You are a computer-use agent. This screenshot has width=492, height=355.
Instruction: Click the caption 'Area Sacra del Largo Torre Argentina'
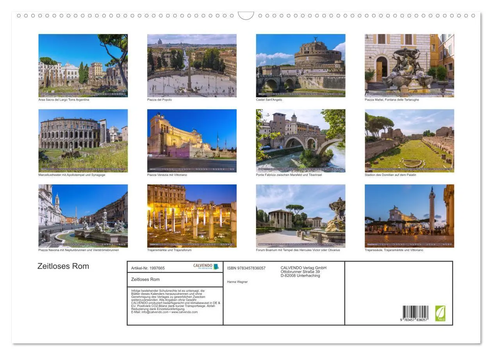point(64,100)
